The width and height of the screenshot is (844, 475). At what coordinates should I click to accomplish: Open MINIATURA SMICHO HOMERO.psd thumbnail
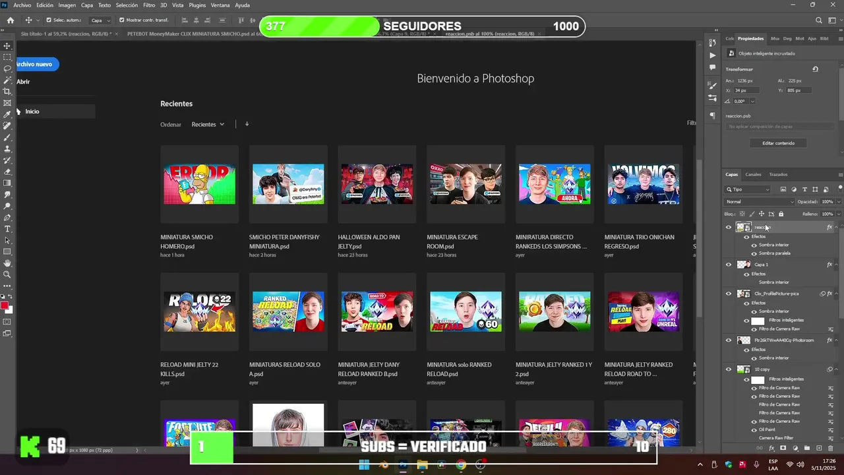pos(199,184)
